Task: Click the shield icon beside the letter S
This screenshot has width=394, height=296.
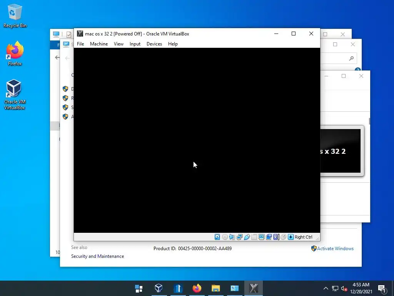Action: click(65, 108)
